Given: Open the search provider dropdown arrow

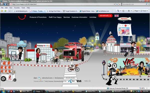Looking at the screenshot, I should 149,4.
